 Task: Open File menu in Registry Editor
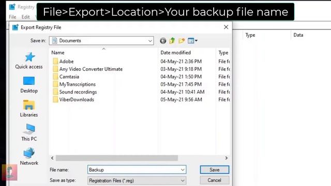[x=12, y=17]
